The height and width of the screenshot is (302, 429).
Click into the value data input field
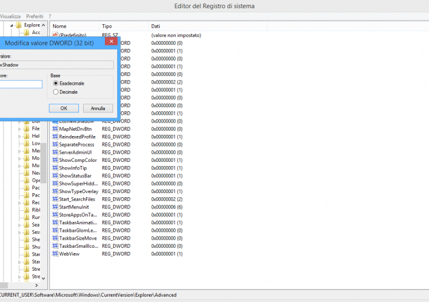(x=21, y=84)
